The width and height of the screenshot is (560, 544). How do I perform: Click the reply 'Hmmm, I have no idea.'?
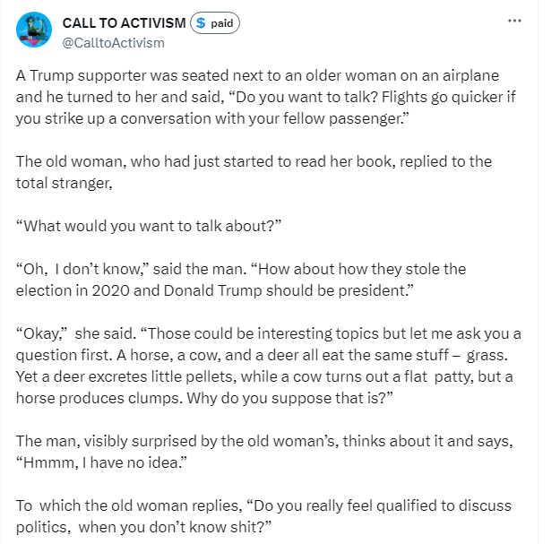pyautogui.click(x=101, y=462)
